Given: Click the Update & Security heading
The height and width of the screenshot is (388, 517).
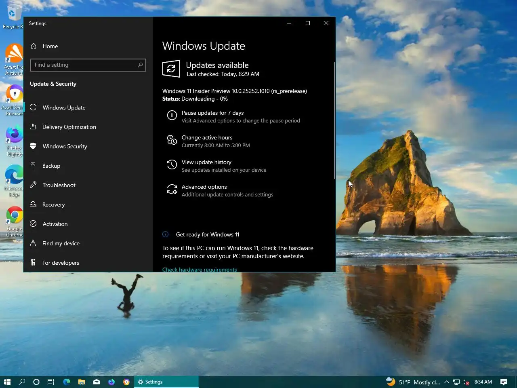Looking at the screenshot, I should coord(53,84).
